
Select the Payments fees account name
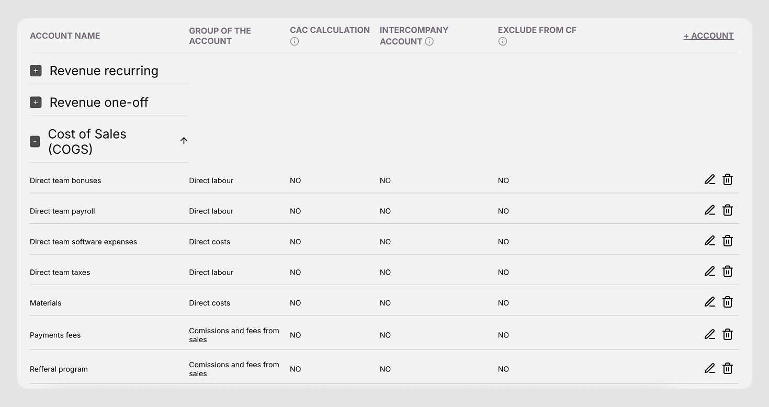click(x=55, y=335)
